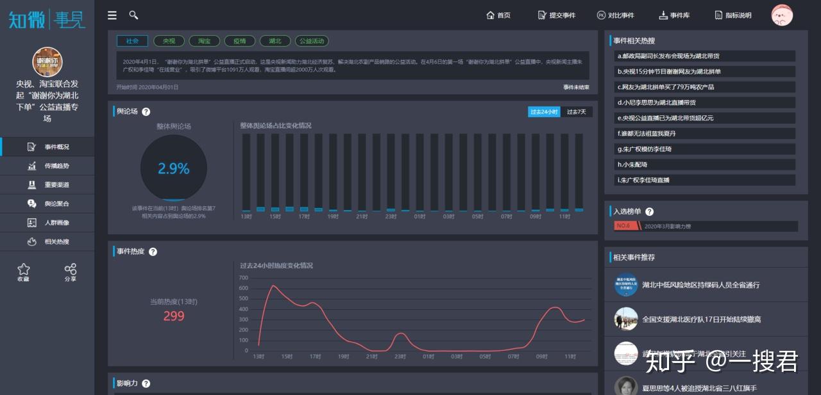Open hot search f.谁都无法祖蓝我夏丹
Screen dimensions: 821x395
705,134
